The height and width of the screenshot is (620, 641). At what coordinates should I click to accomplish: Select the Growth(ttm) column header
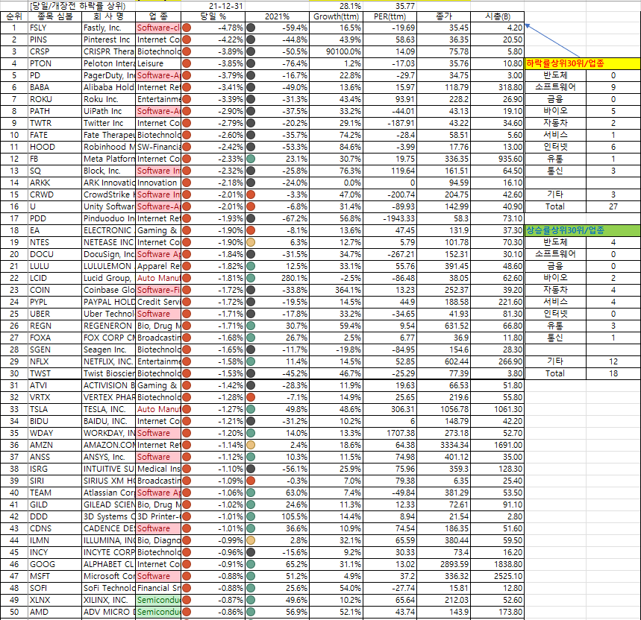click(x=336, y=16)
